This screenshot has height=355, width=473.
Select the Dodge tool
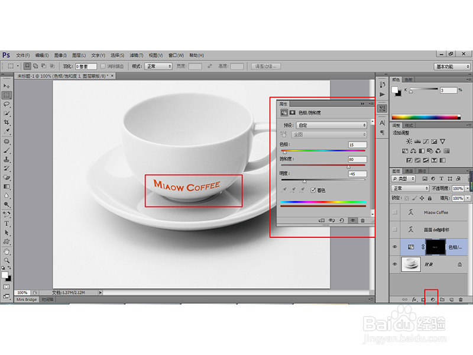(7, 205)
